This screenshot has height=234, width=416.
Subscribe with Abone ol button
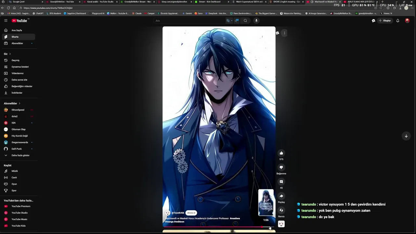tap(191, 213)
